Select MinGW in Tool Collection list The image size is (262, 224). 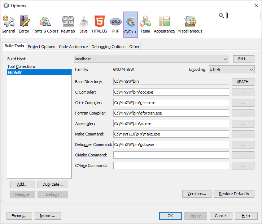[x=39, y=72]
